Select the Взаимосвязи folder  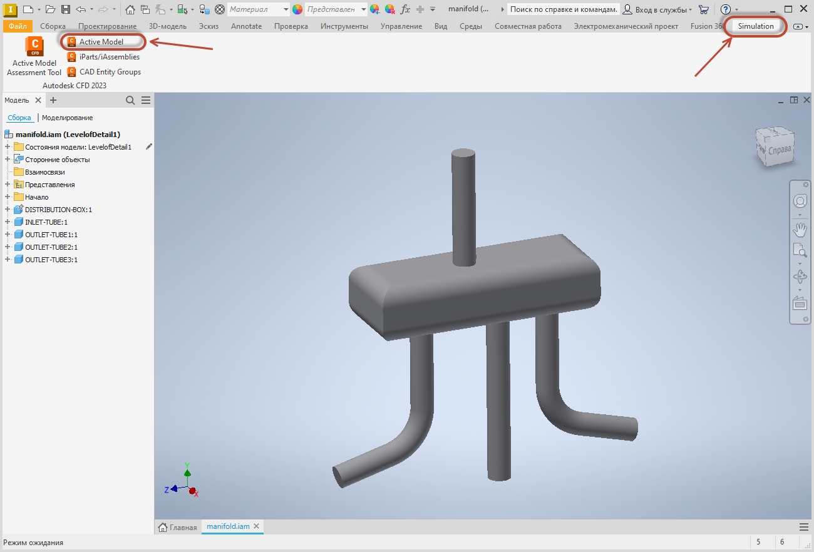pyautogui.click(x=39, y=172)
